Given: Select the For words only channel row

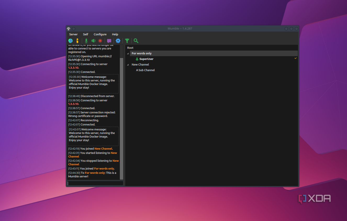Looking at the screenshot, I should coord(214,53).
